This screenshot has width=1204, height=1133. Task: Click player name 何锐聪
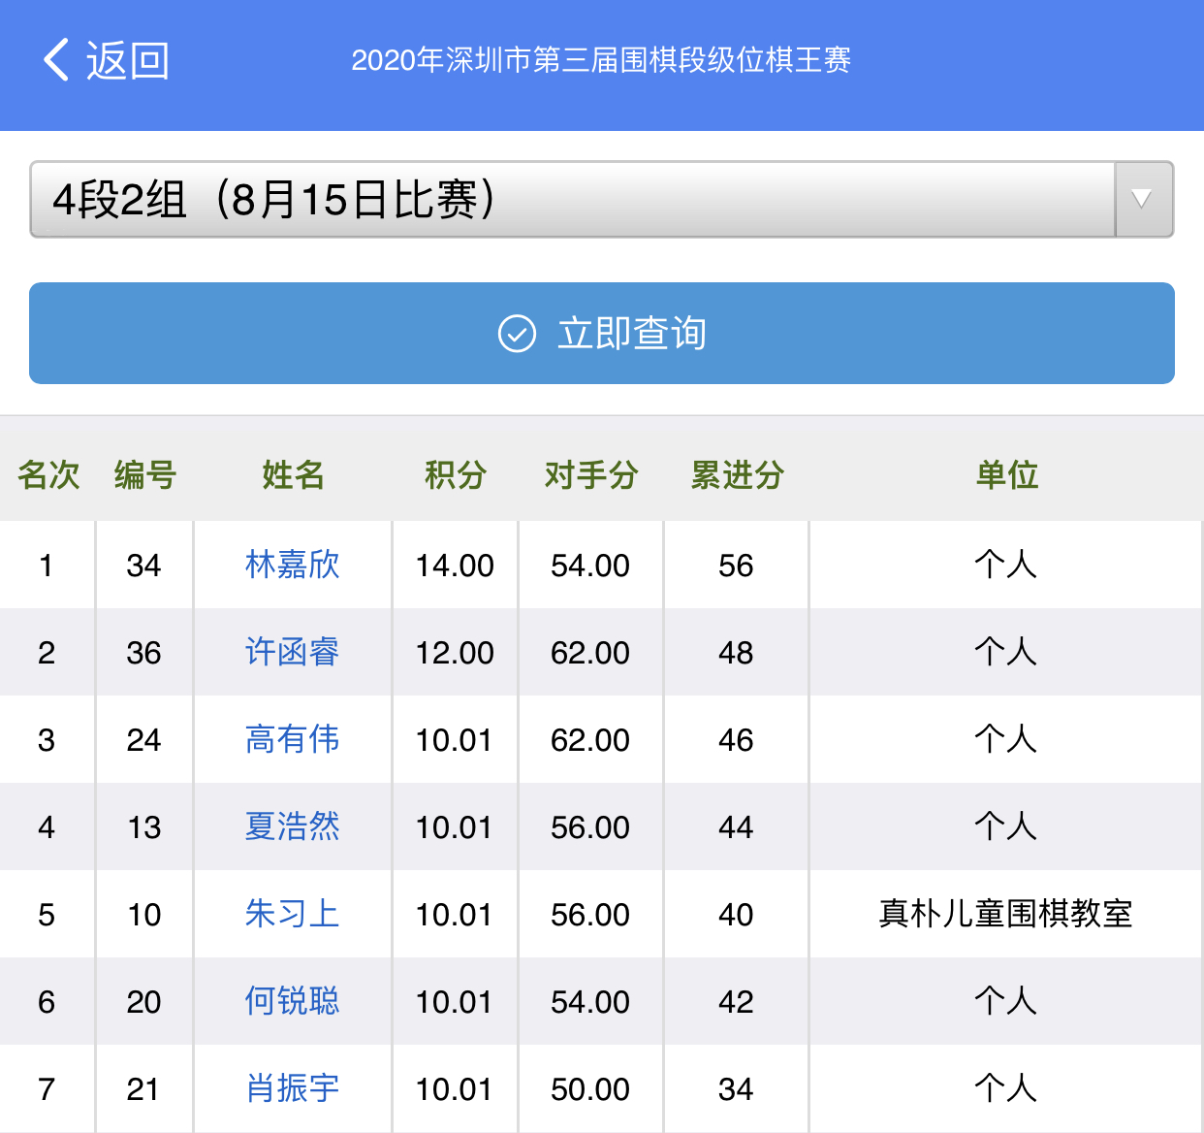(x=292, y=1001)
